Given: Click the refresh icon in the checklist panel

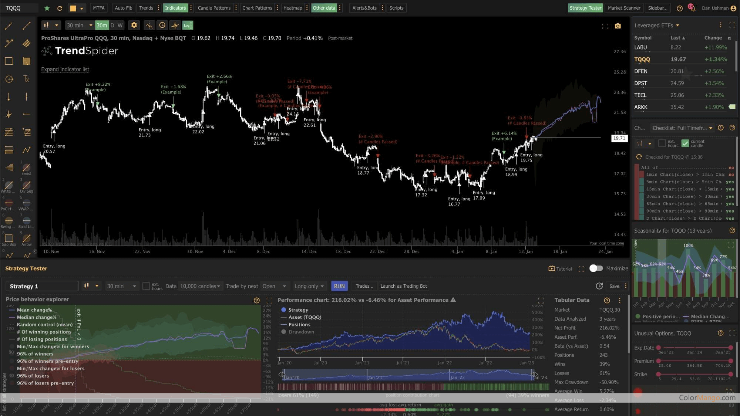Looking at the screenshot, I should coord(639,157).
